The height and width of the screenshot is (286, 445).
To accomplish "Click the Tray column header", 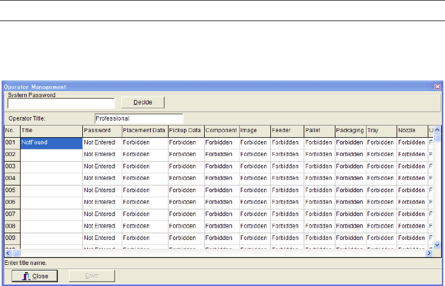I will point(382,131).
